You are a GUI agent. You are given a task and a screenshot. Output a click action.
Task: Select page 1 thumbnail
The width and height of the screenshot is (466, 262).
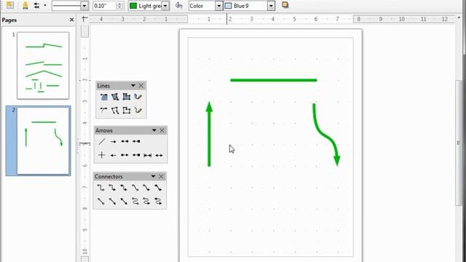pos(43,65)
